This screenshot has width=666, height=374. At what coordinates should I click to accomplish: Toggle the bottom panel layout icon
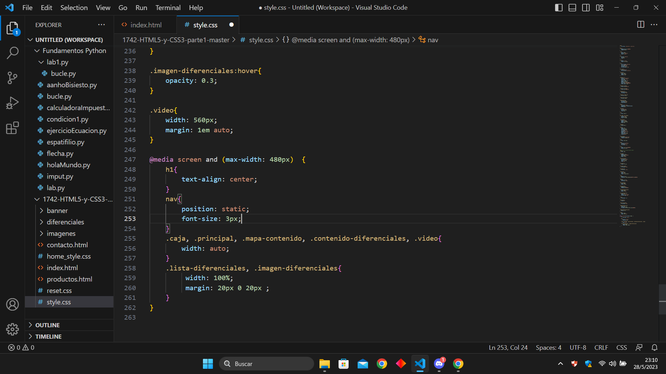tap(572, 8)
